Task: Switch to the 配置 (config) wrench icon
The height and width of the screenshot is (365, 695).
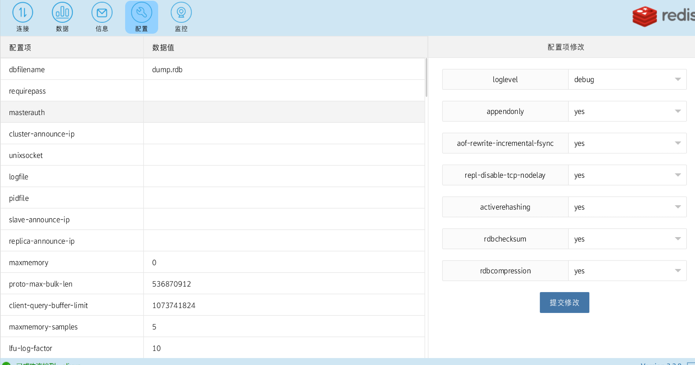Action: pyautogui.click(x=141, y=17)
